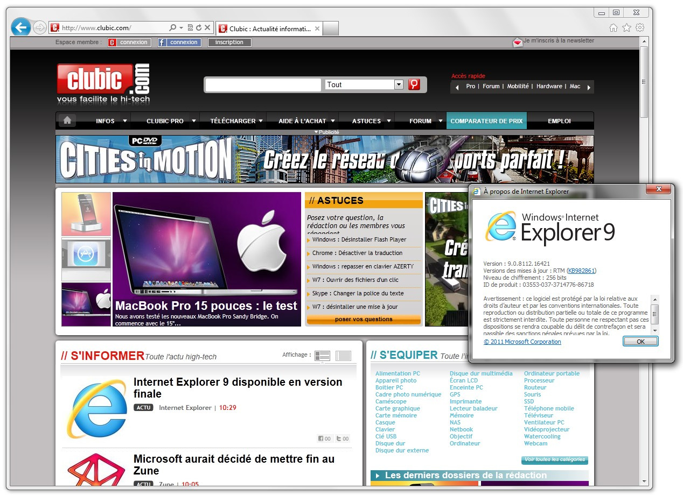Viewport: 683px width, 496px height.
Task: Open the KB982861 update link
Action: (x=581, y=271)
